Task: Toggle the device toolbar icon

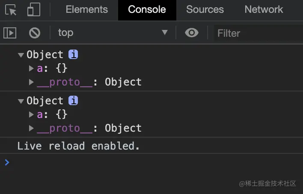Action: [x=33, y=9]
